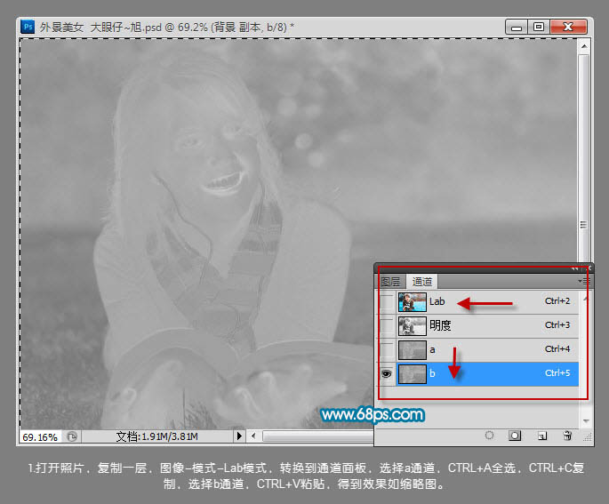Click the up arrow of the document's vertical scrollbar
This screenshot has height=504, width=609.
[x=584, y=46]
